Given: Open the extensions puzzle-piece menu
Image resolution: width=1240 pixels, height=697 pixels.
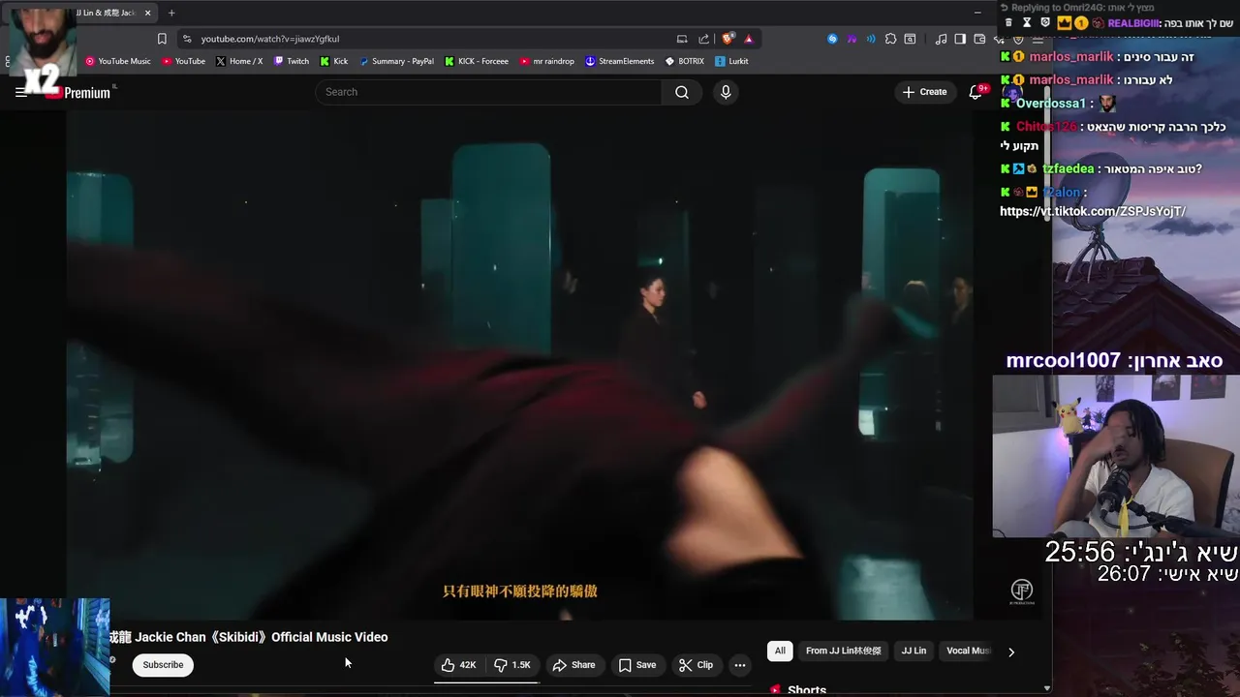Looking at the screenshot, I should pos(890,39).
